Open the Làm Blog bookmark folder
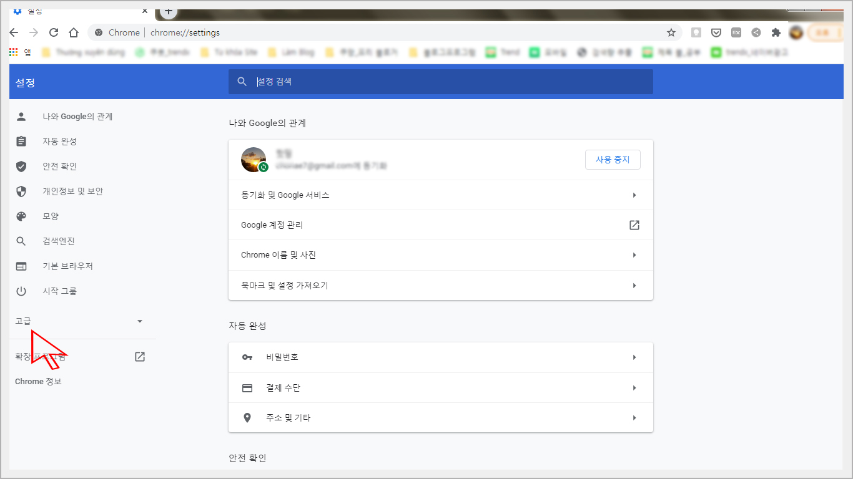 point(291,52)
